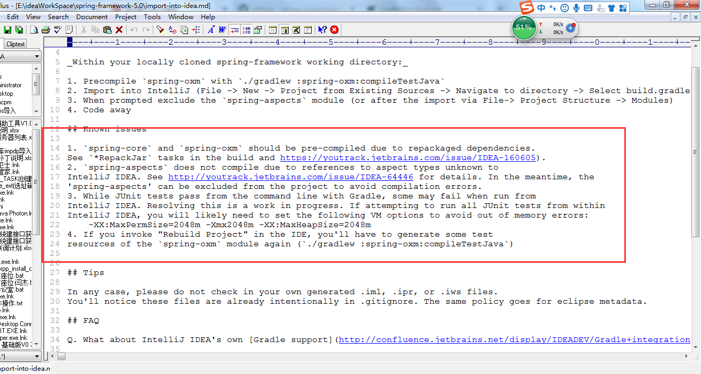Open the Tools menu
Screen dimensions: 701x374
coord(152,16)
